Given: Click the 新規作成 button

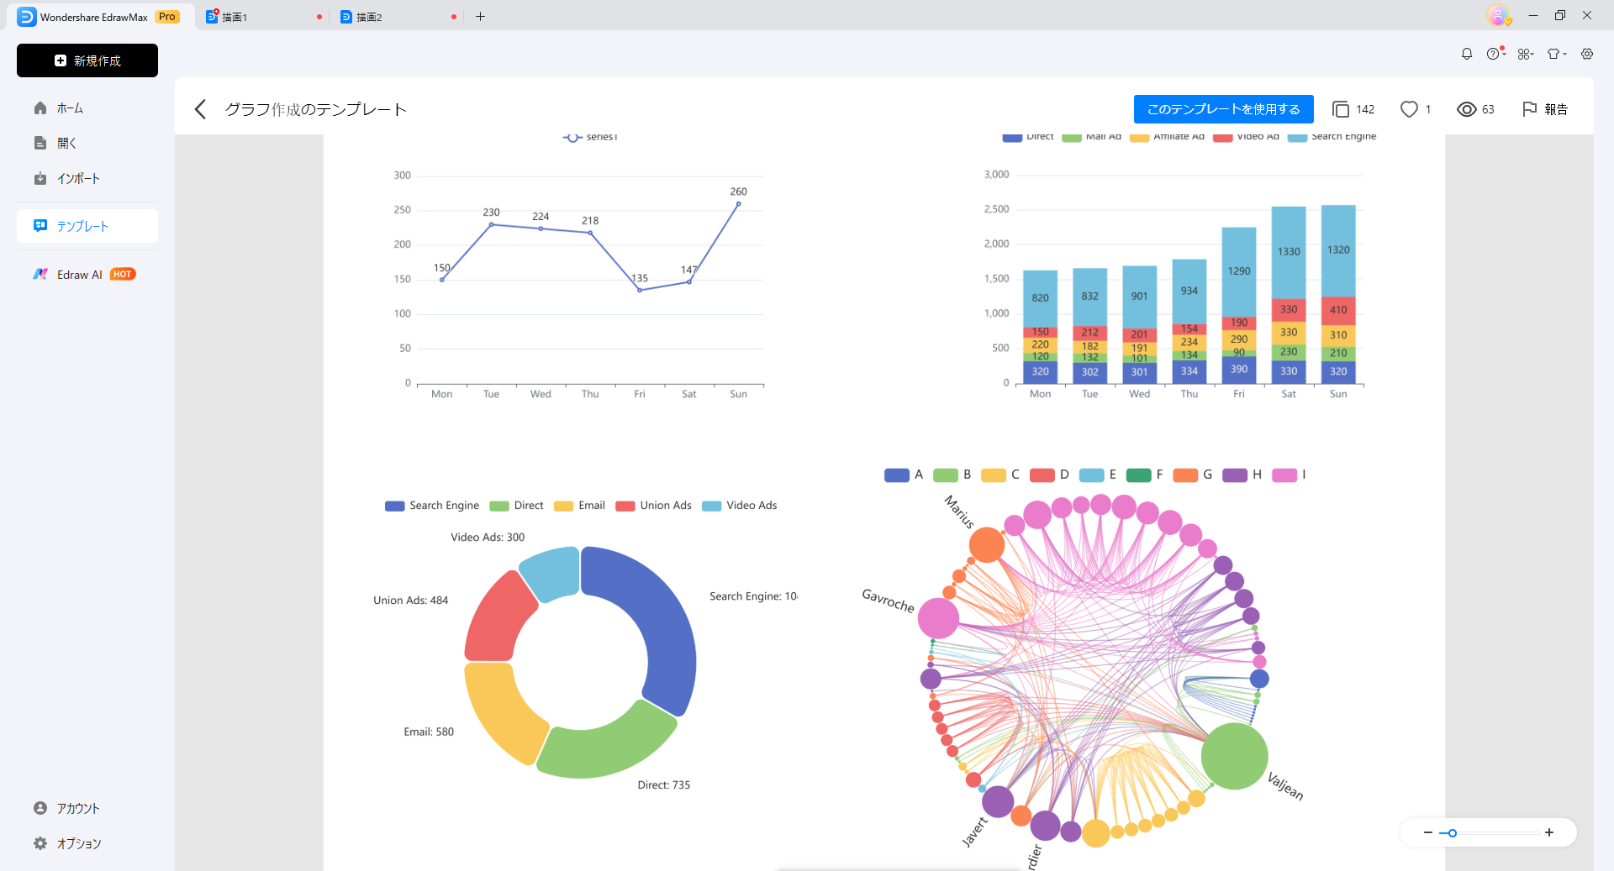Looking at the screenshot, I should click(87, 60).
